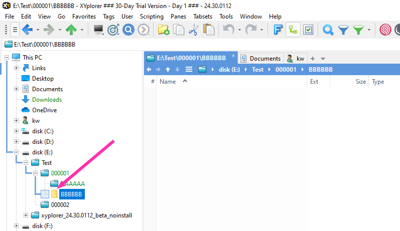
Task: Click the Undo toolbar icon
Action: [x=228, y=30]
